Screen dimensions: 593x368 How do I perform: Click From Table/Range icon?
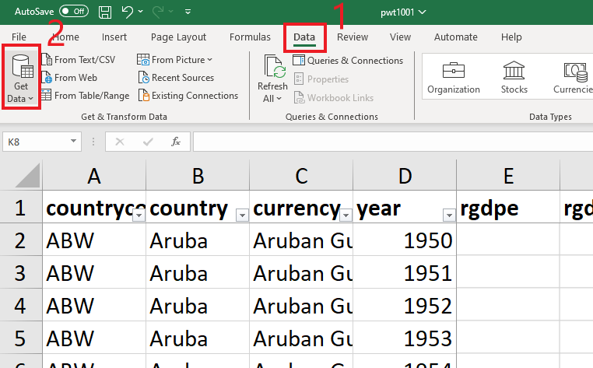tap(47, 96)
